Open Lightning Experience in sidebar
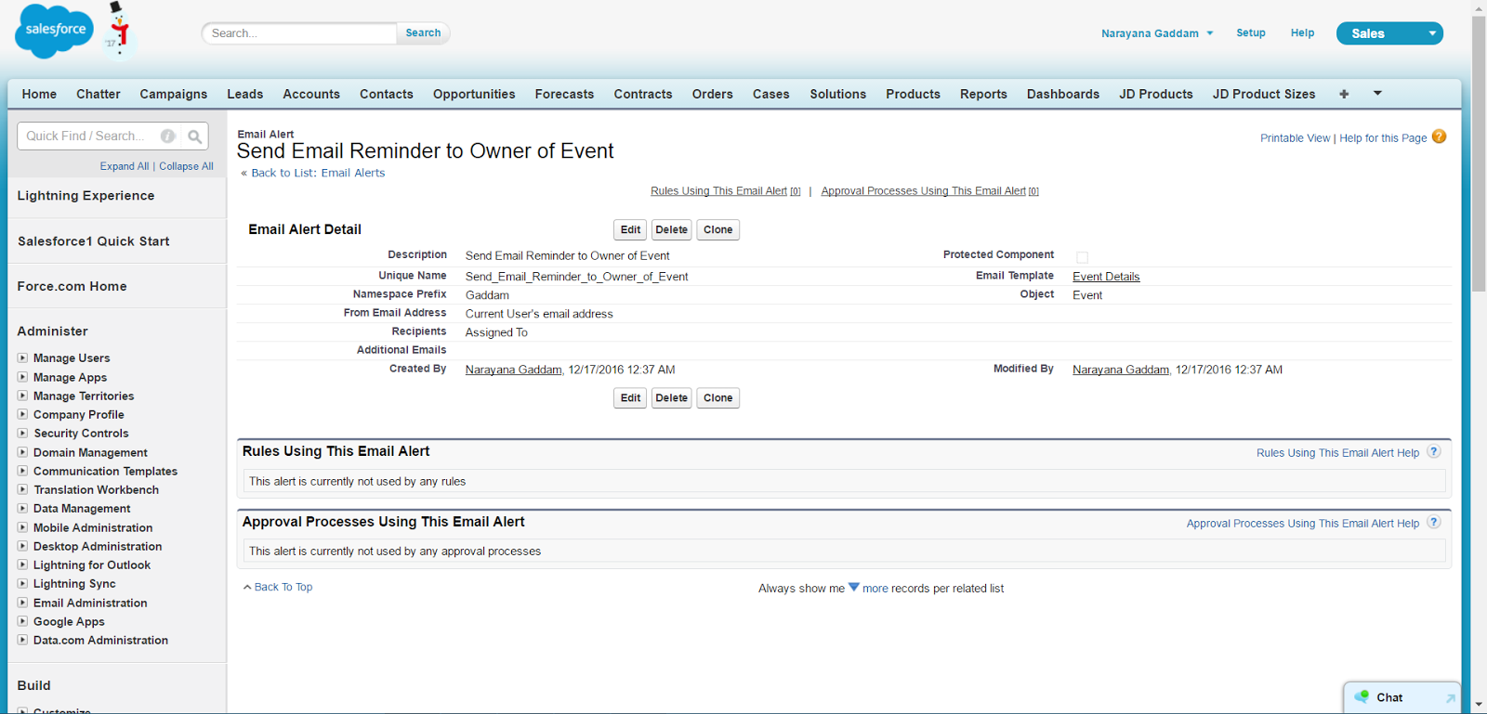1487x714 pixels. pos(86,196)
